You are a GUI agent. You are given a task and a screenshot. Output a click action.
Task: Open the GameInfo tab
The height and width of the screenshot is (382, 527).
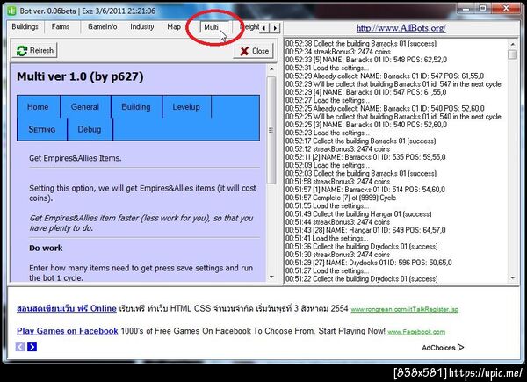click(x=103, y=27)
